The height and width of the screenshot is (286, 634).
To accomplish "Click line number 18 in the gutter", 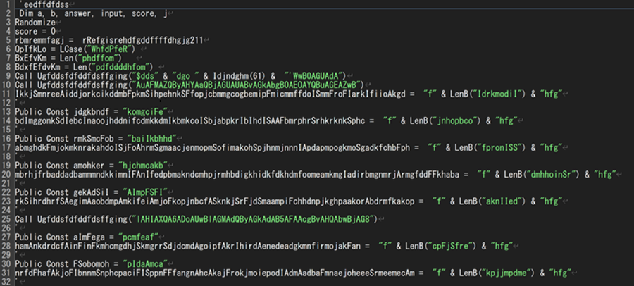I will click(6, 156).
